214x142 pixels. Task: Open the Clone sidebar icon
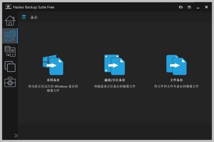(x=10, y=66)
